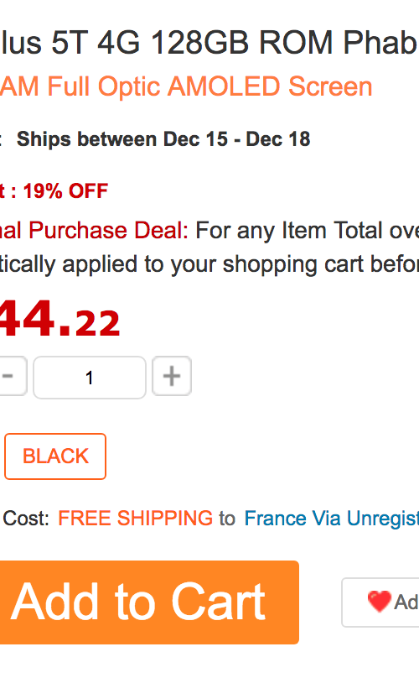Screen dimensions: 419x678
Task: Click the orange Add to Cart button
Action: click(149, 602)
